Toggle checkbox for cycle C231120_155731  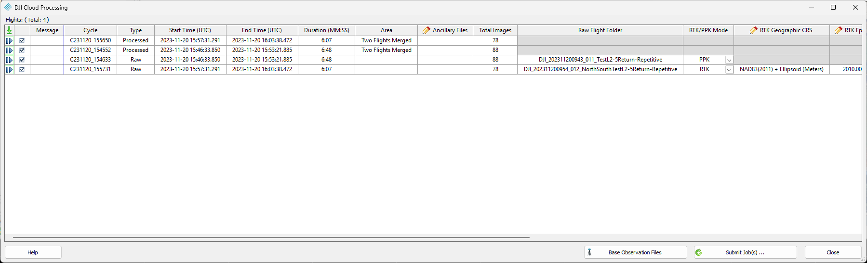pos(22,69)
